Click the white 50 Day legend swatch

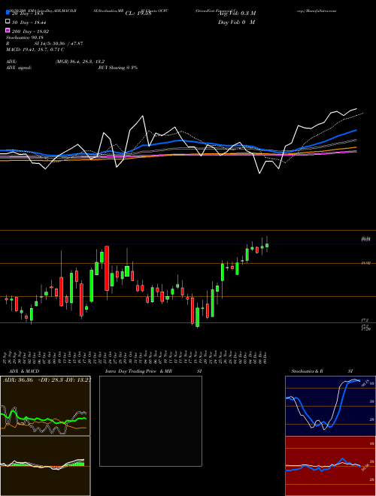point(8,22)
